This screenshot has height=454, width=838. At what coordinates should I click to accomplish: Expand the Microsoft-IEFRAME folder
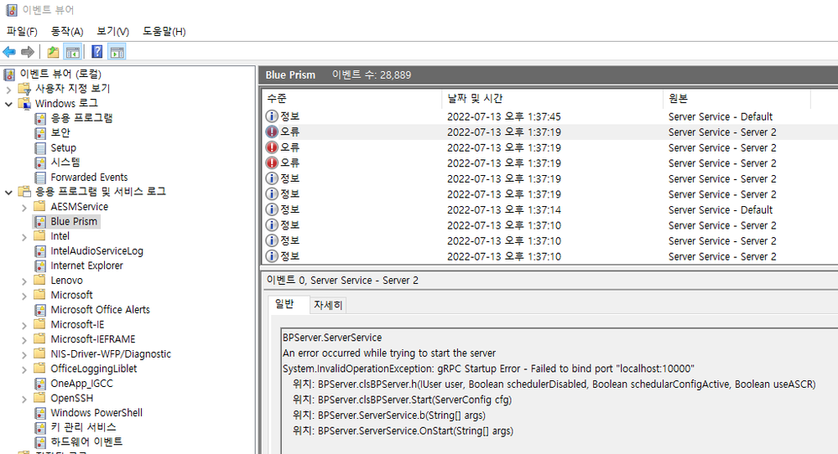point(24,340)
